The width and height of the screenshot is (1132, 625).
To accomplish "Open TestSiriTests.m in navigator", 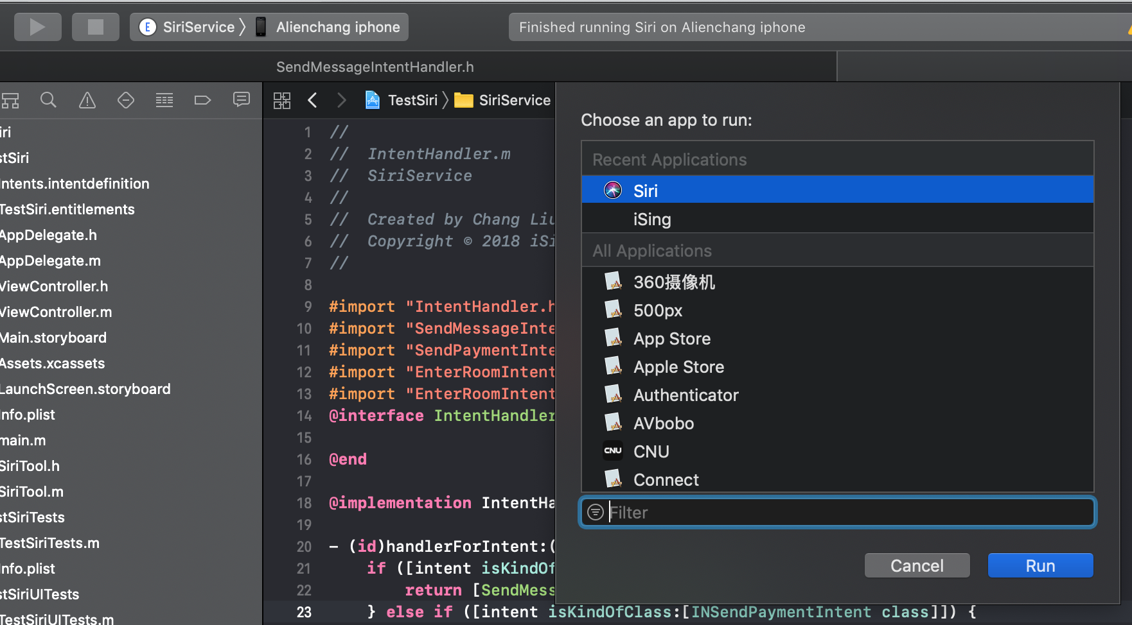I will 49,543.
